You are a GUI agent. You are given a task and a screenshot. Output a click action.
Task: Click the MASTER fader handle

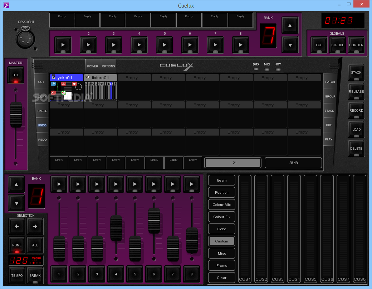(x=16, y=115)
